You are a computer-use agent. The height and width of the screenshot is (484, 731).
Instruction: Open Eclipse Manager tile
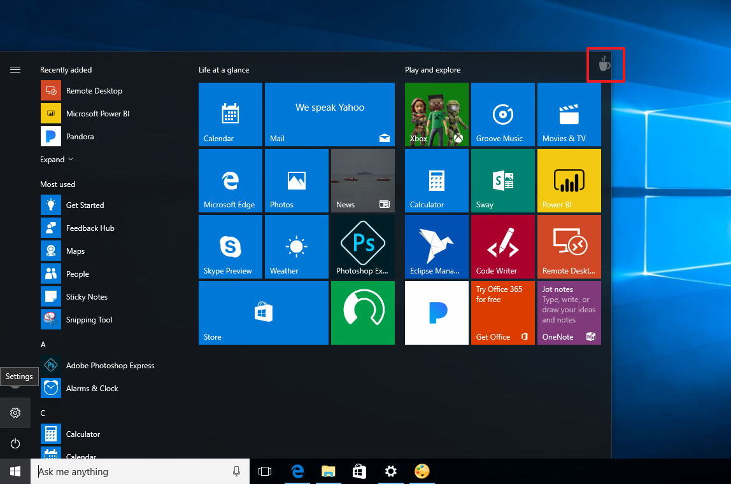point(436,246)
